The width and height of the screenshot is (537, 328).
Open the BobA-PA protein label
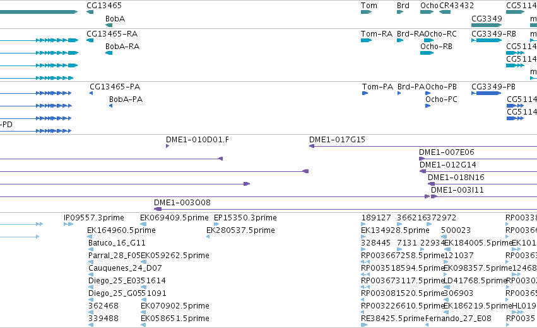[x=126, y=99]
